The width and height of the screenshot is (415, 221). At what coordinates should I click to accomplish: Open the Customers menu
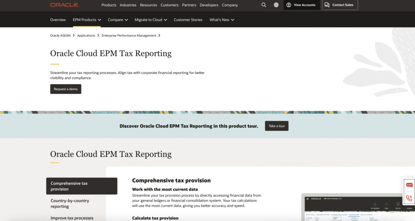coord(169,5)
